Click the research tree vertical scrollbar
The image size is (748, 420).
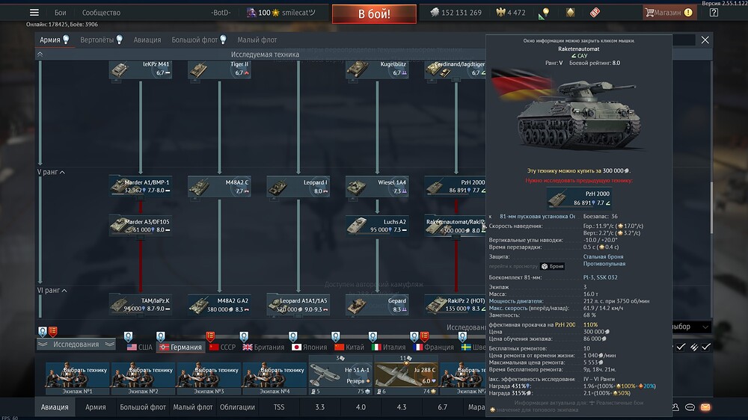[x=711, y=207]
